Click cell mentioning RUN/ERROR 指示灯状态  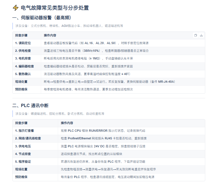pyautogui.click(x=132, y=131)
